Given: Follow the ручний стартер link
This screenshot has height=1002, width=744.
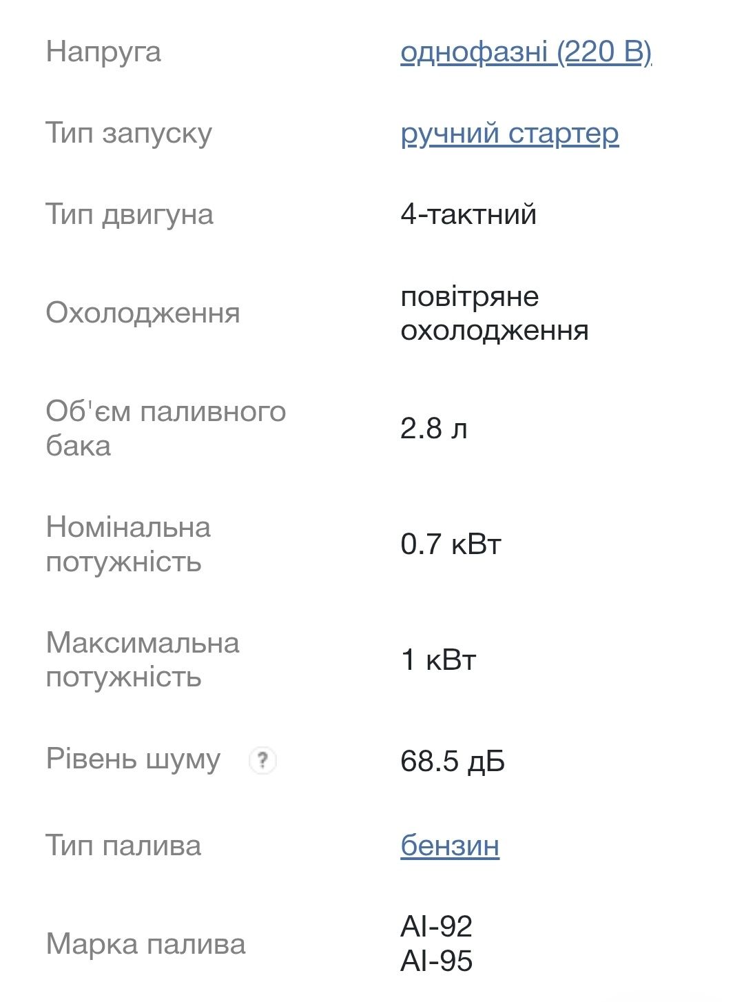Looking at the screenshot, I should coord(509,134).
